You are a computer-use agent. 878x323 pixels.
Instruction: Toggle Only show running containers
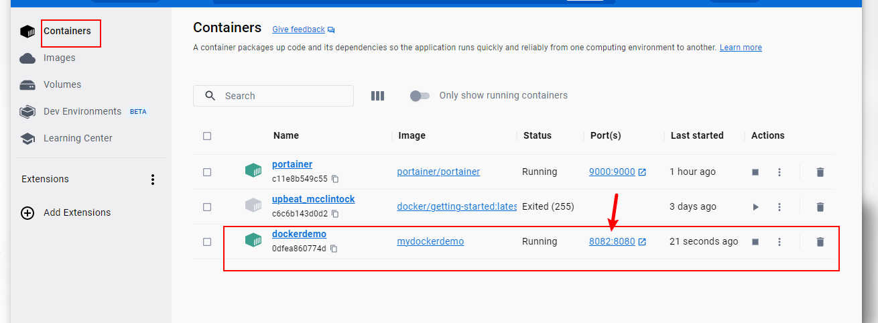click(420, 96)
